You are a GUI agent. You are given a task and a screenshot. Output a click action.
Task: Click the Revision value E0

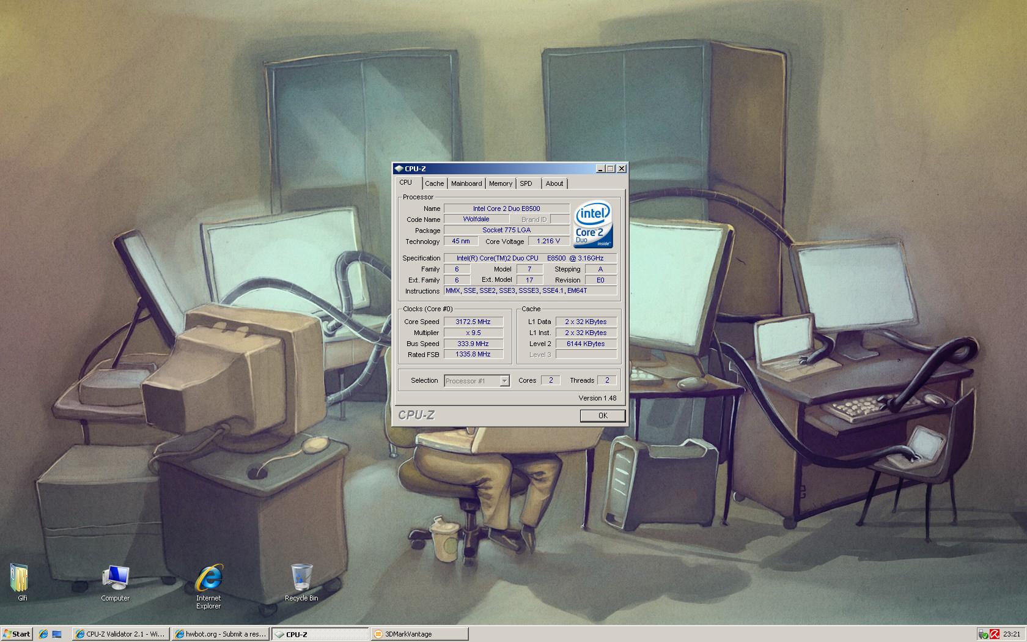pos(600,280)
